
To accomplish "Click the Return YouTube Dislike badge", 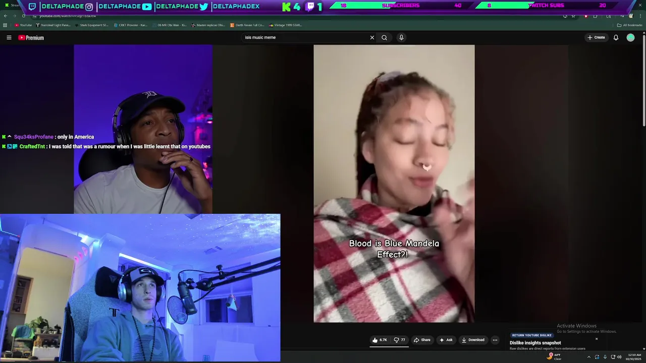I will (531, 335).
